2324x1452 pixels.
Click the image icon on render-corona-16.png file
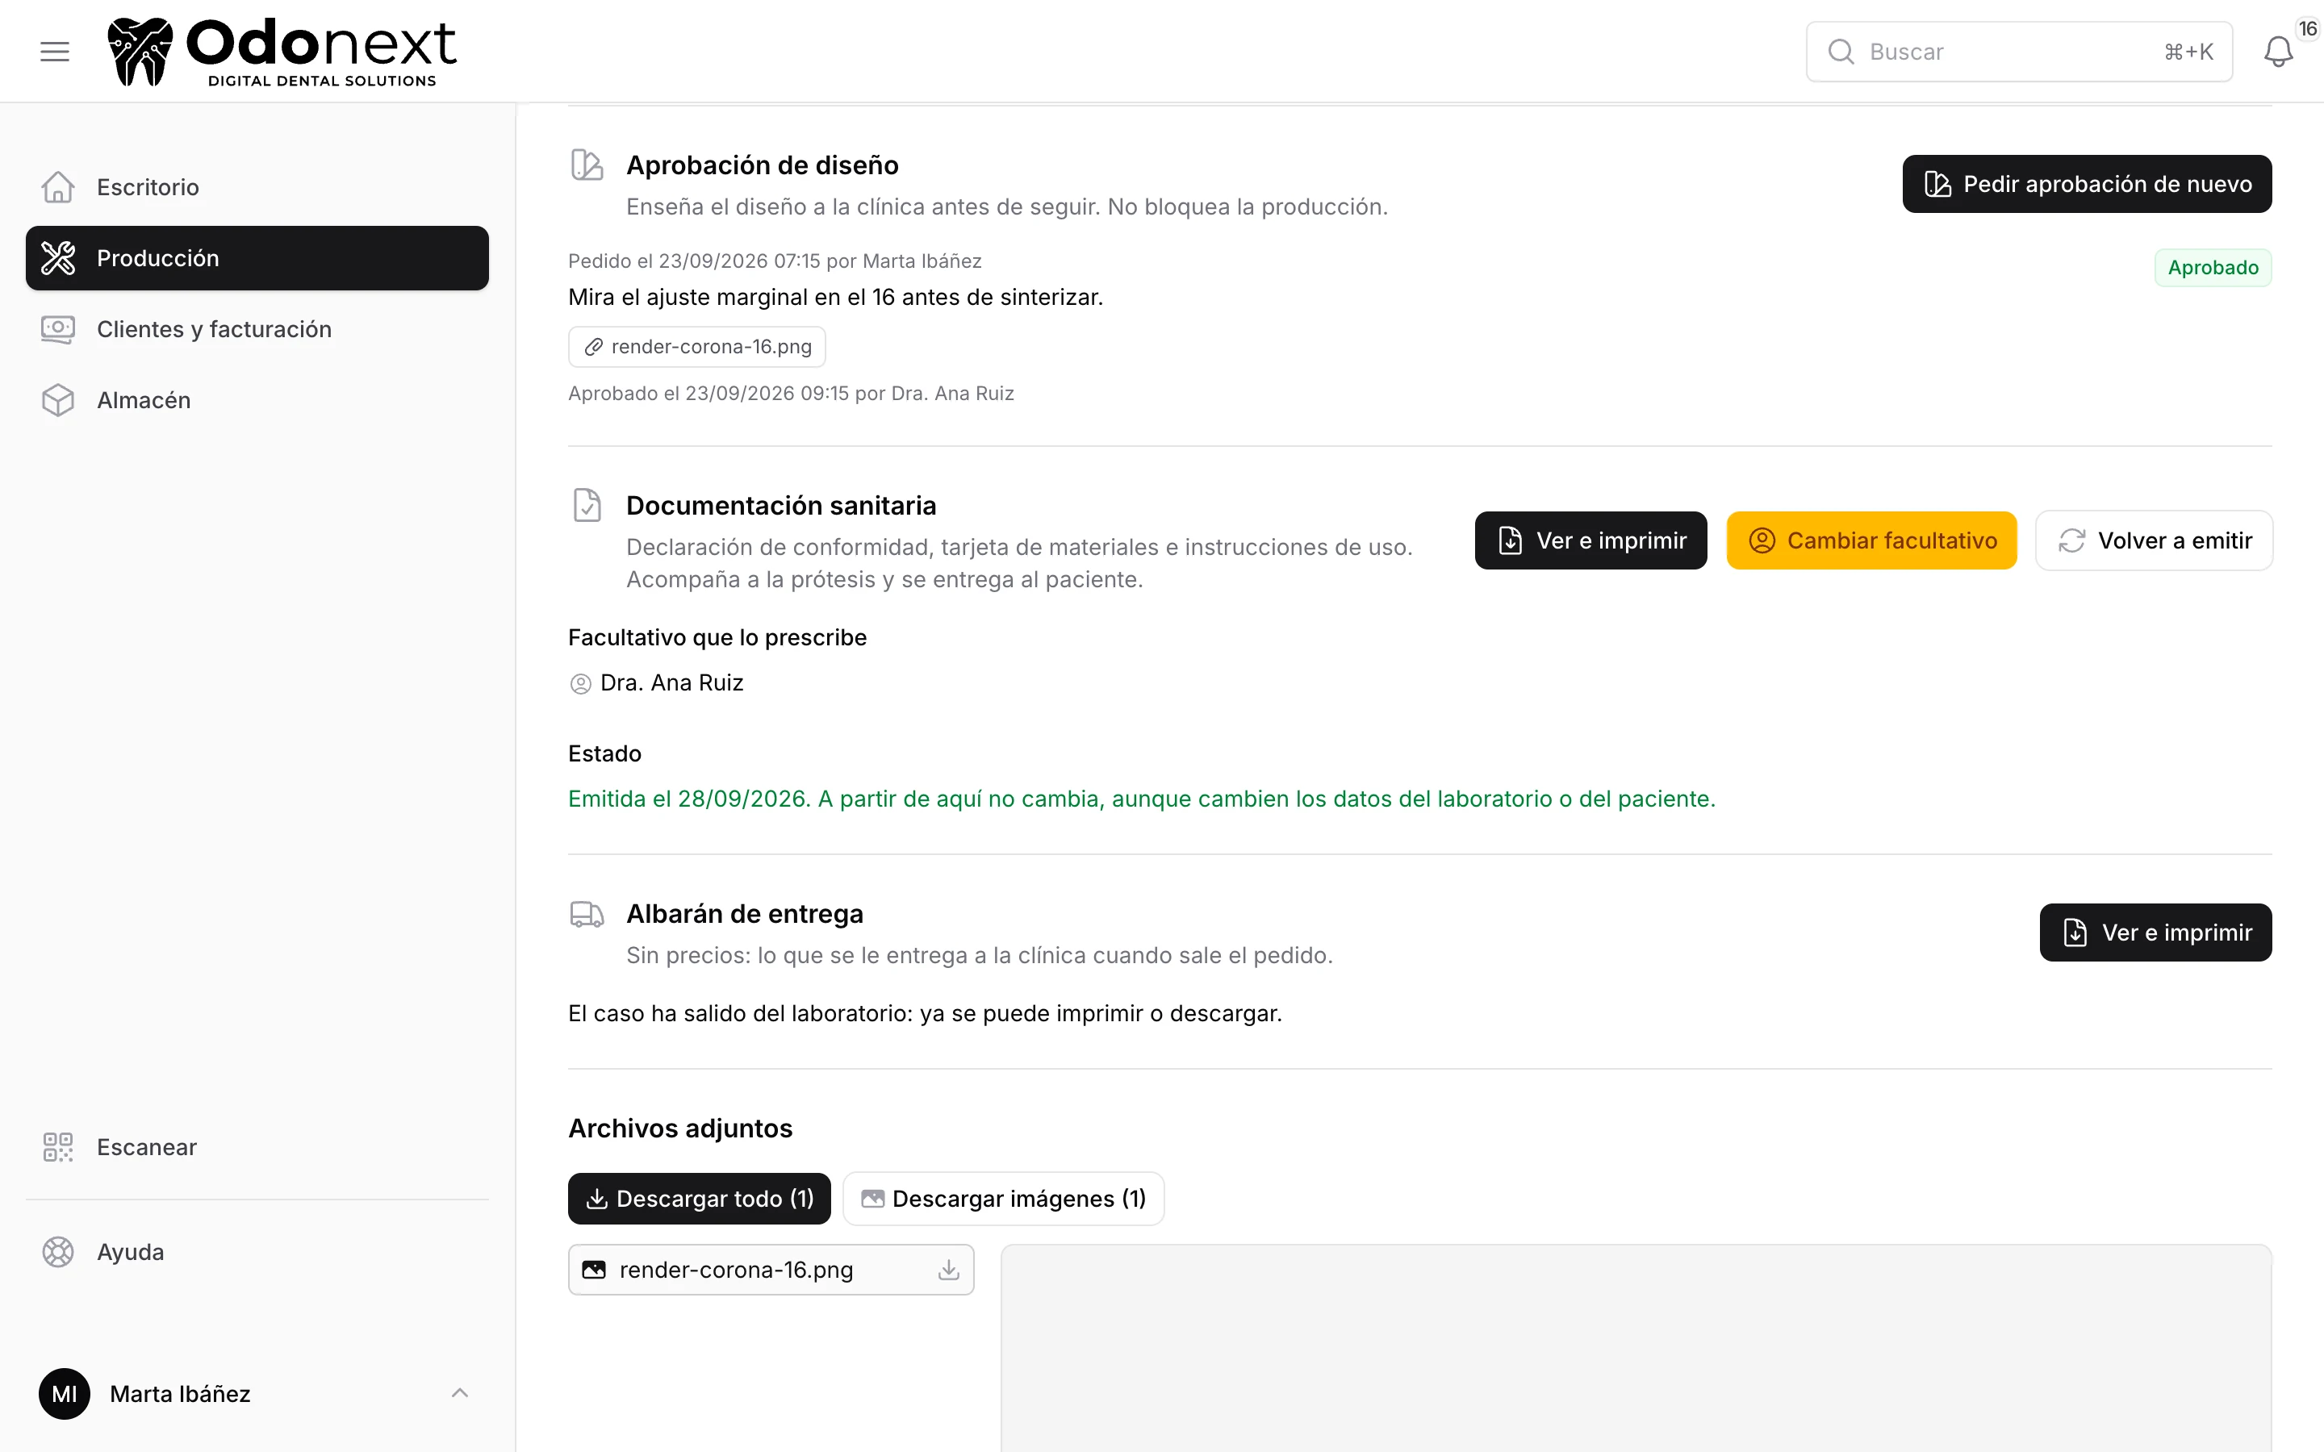(x=595, y=1270)
